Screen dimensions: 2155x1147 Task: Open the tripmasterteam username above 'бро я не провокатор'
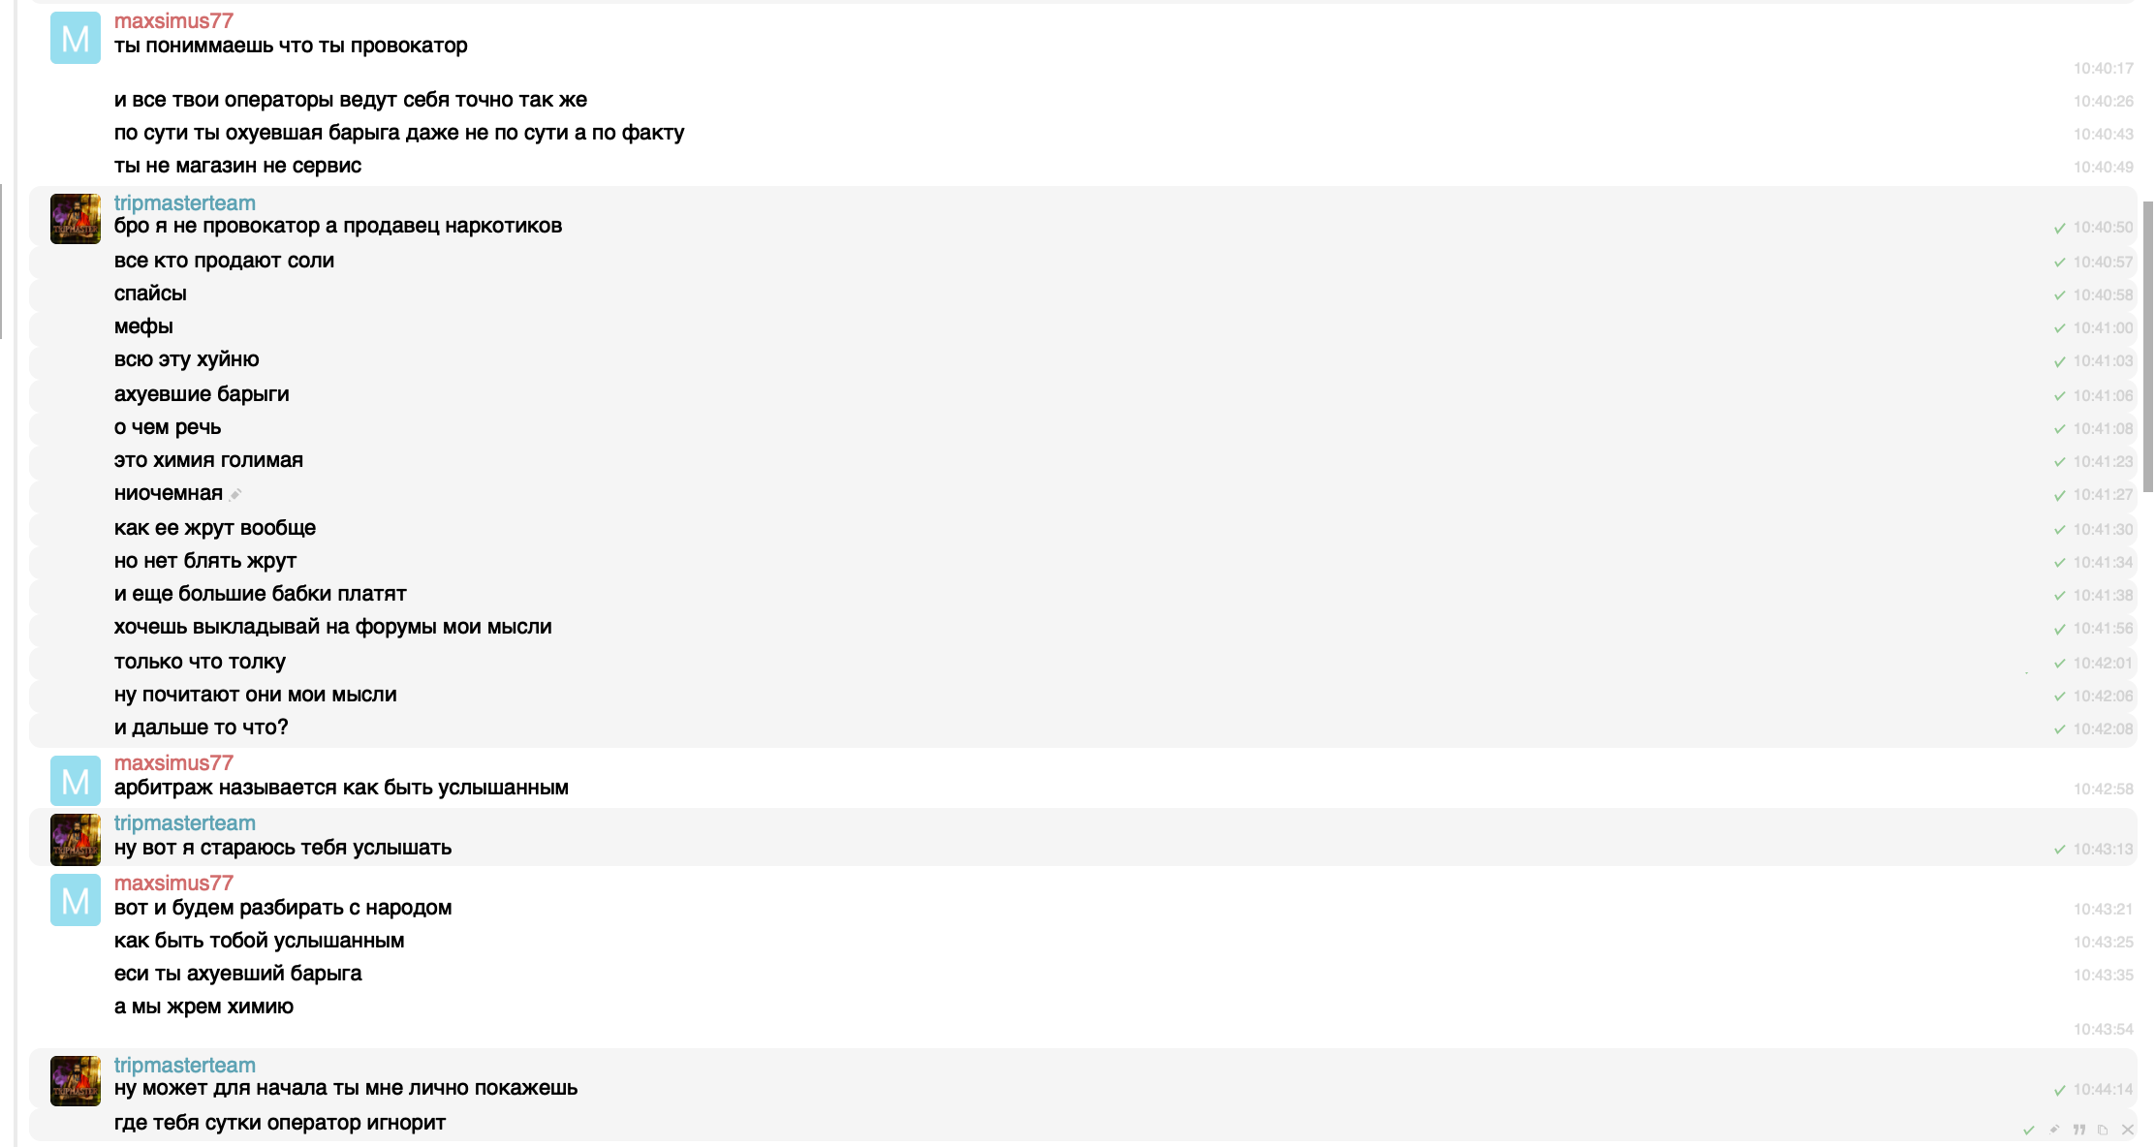[185, 203]
